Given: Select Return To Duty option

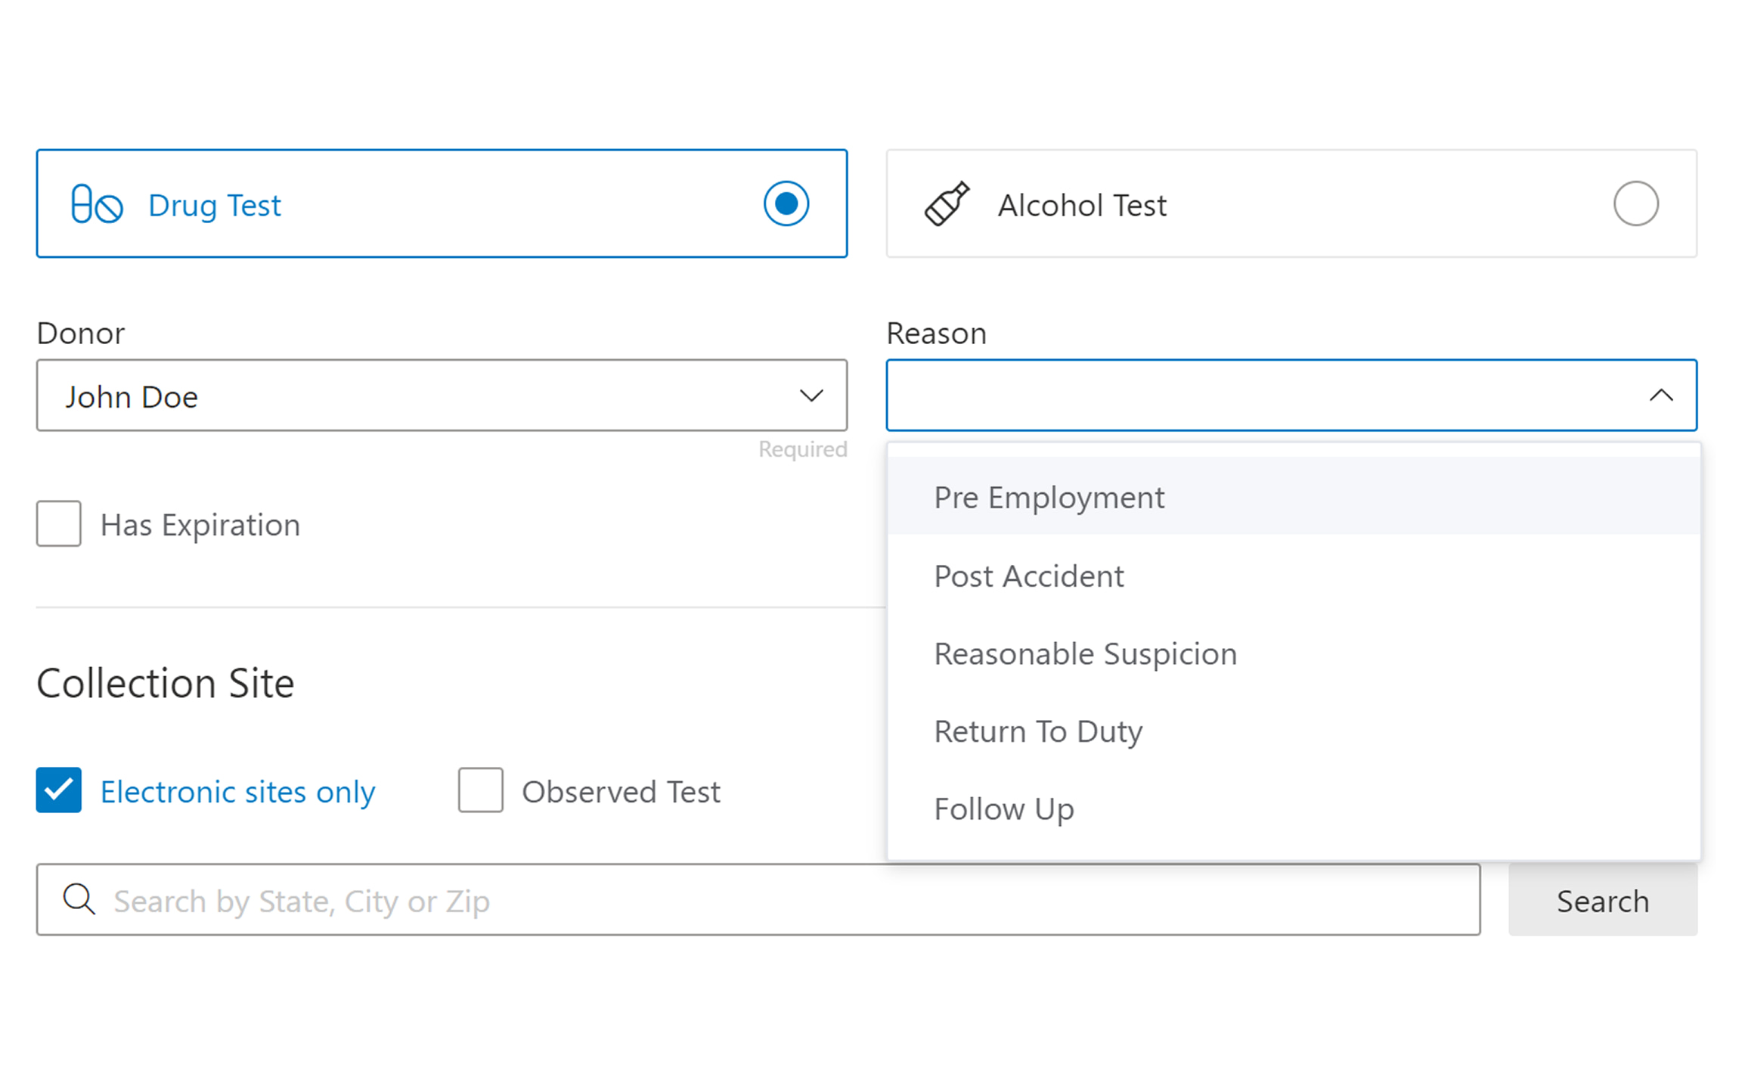Looking at the screenshot, I should [1294, 731].
